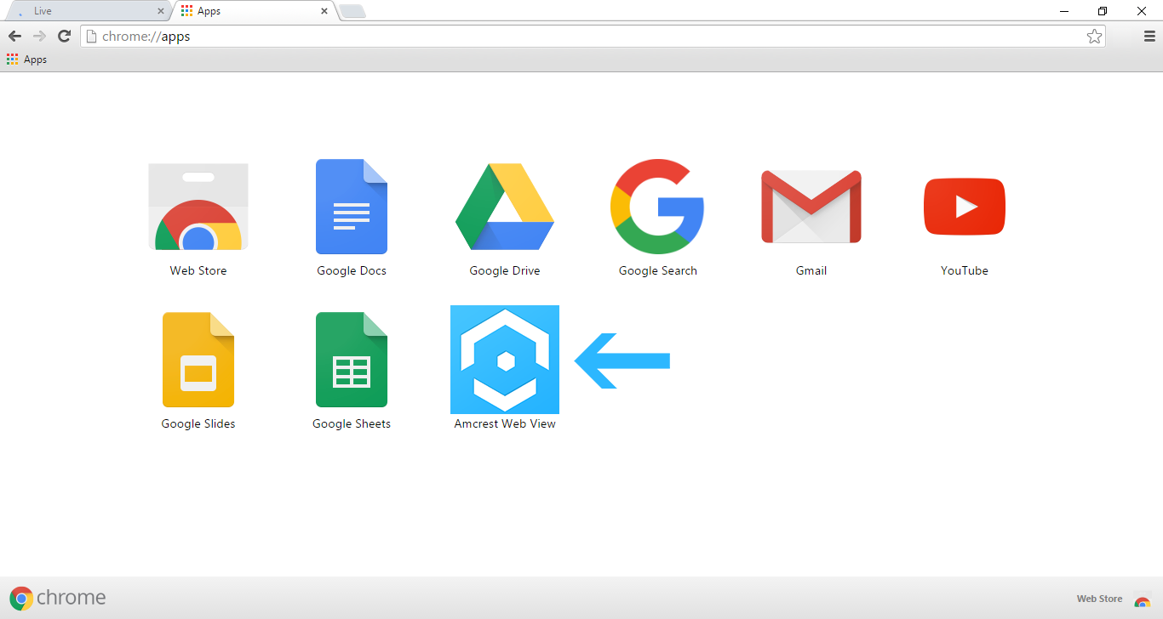Image resolution: width=1163 pixels, height=619 pixels.
Task: Switch to the Live tab
Action: (85, 11)
